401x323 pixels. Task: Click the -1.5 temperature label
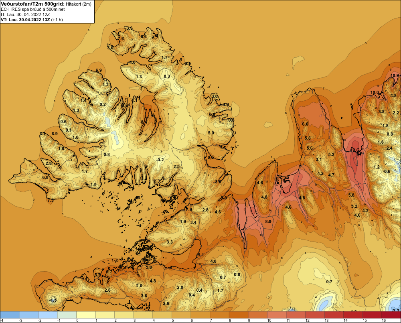53,300
